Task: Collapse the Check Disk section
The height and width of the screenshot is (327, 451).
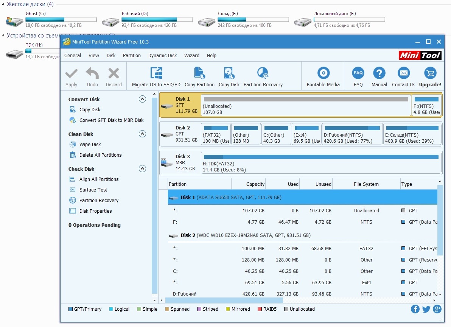Action: click(142, 169)
